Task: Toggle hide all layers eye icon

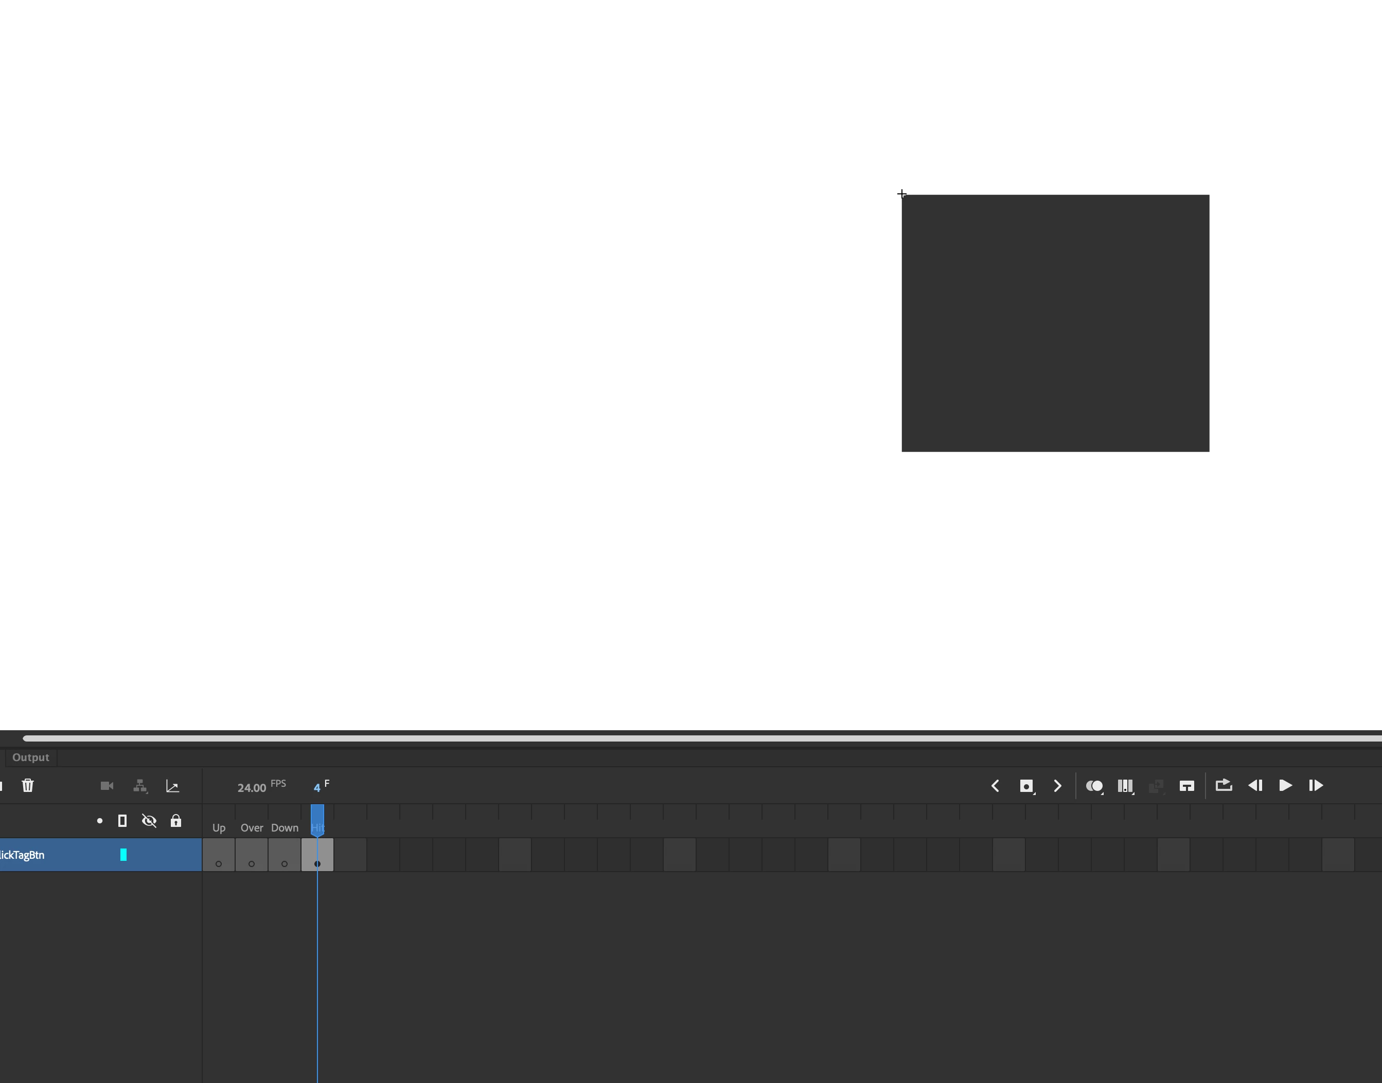Action: pyautogui.click(x=149, y=821)
